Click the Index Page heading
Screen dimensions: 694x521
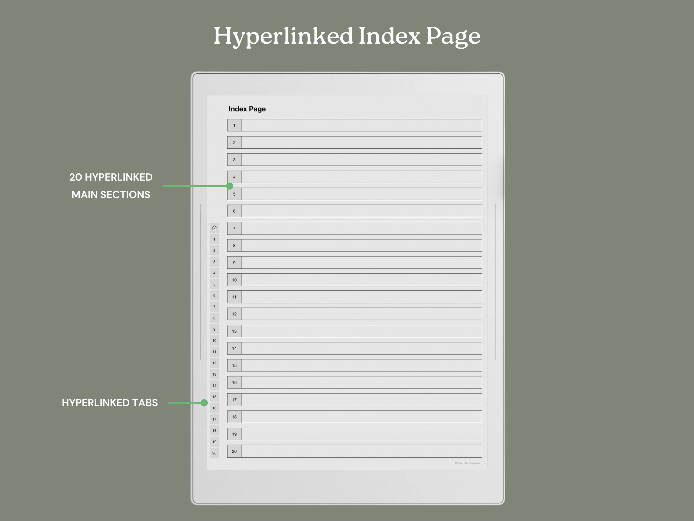[247, 109]
